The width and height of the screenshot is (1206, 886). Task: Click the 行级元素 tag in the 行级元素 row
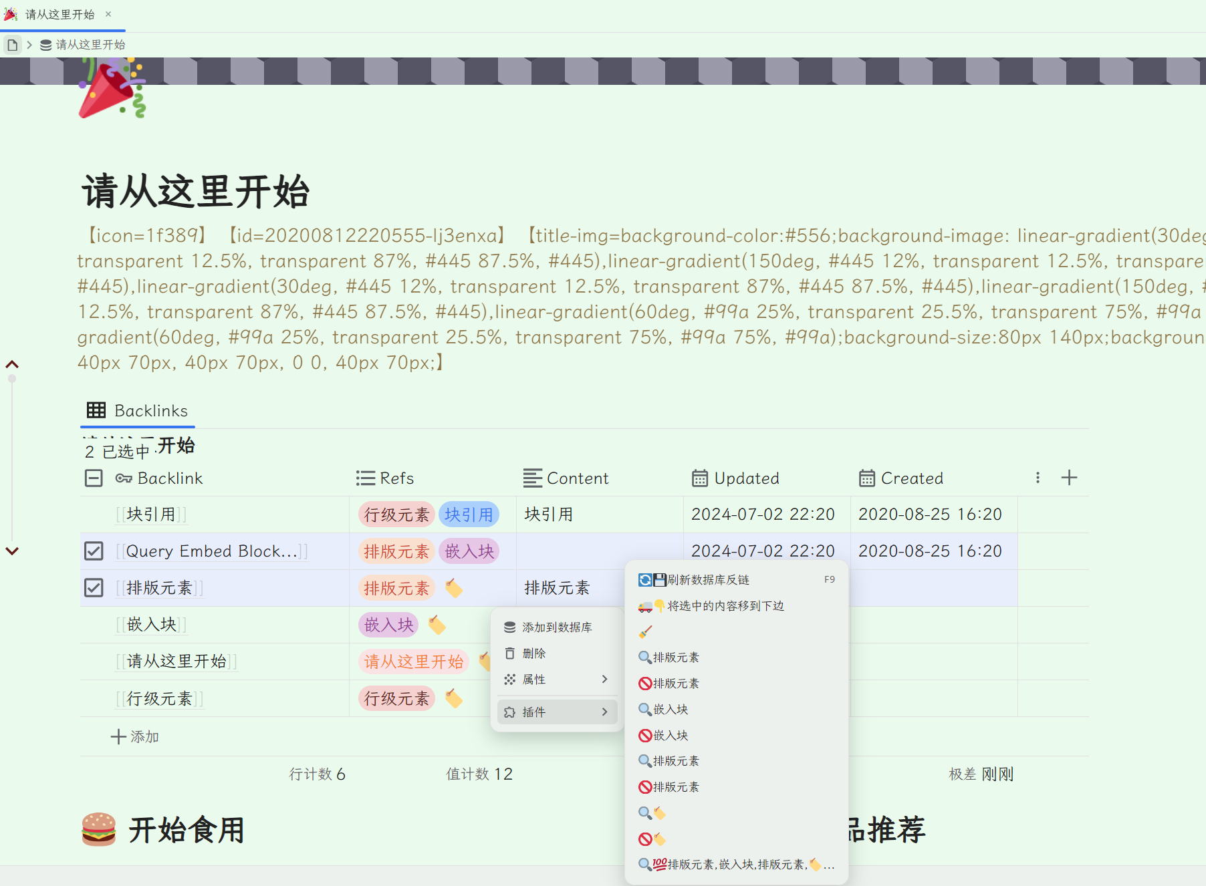(x=396, y=698)
